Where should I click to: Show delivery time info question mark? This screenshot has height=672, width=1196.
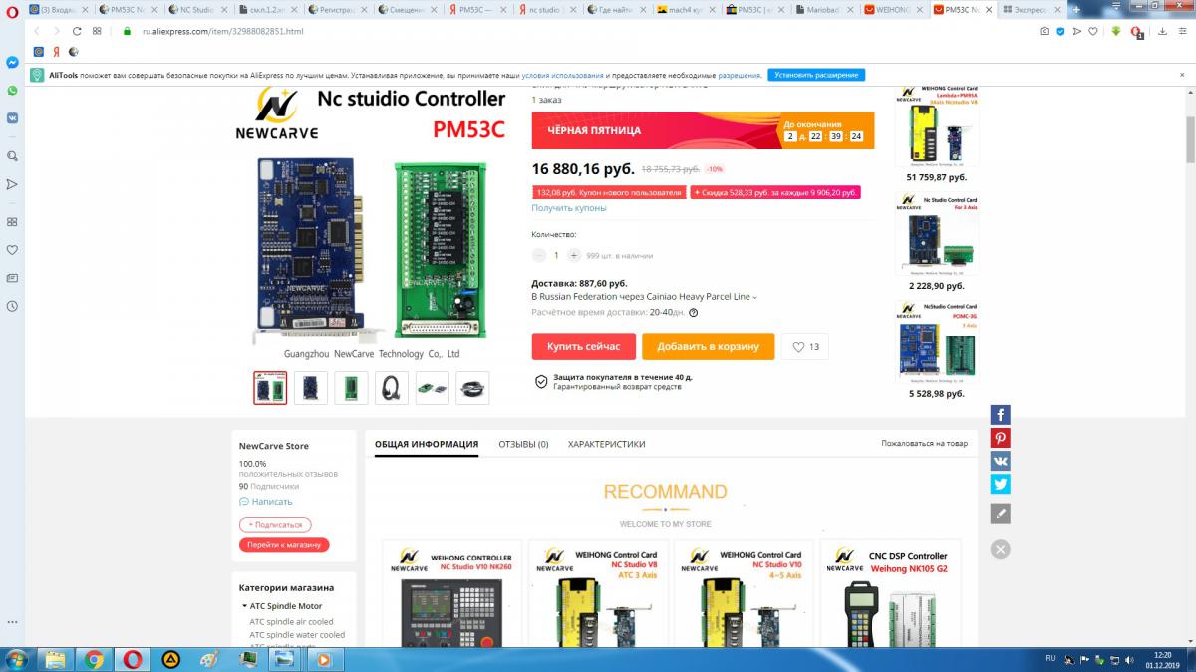(694, 312)
